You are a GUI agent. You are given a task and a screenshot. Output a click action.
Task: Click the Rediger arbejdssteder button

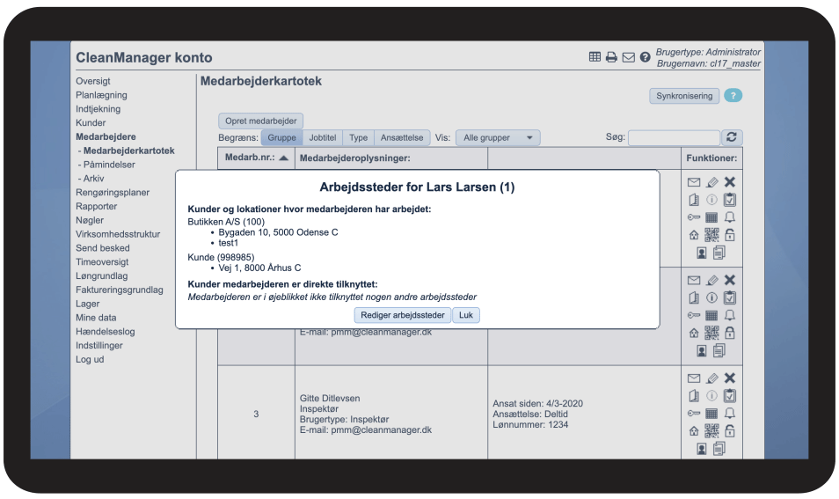(403, 315)
